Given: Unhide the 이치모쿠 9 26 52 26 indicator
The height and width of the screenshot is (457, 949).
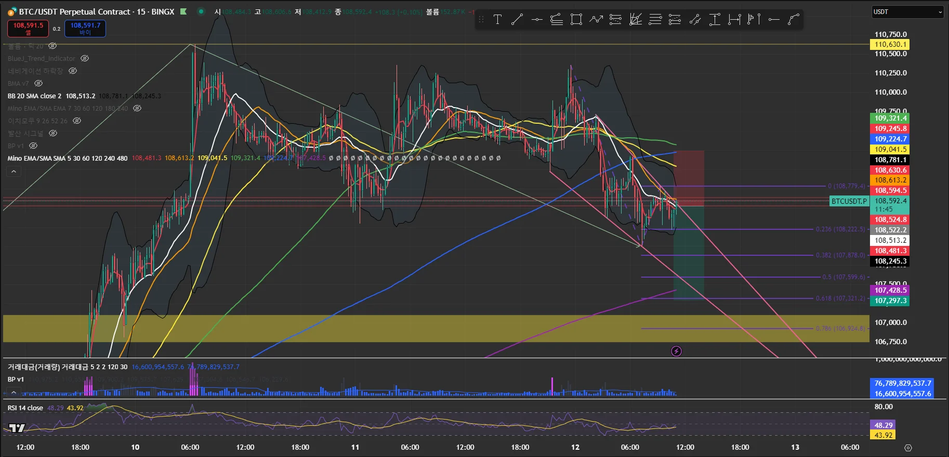Looking at the screenshot, I should tap(77, 121).
